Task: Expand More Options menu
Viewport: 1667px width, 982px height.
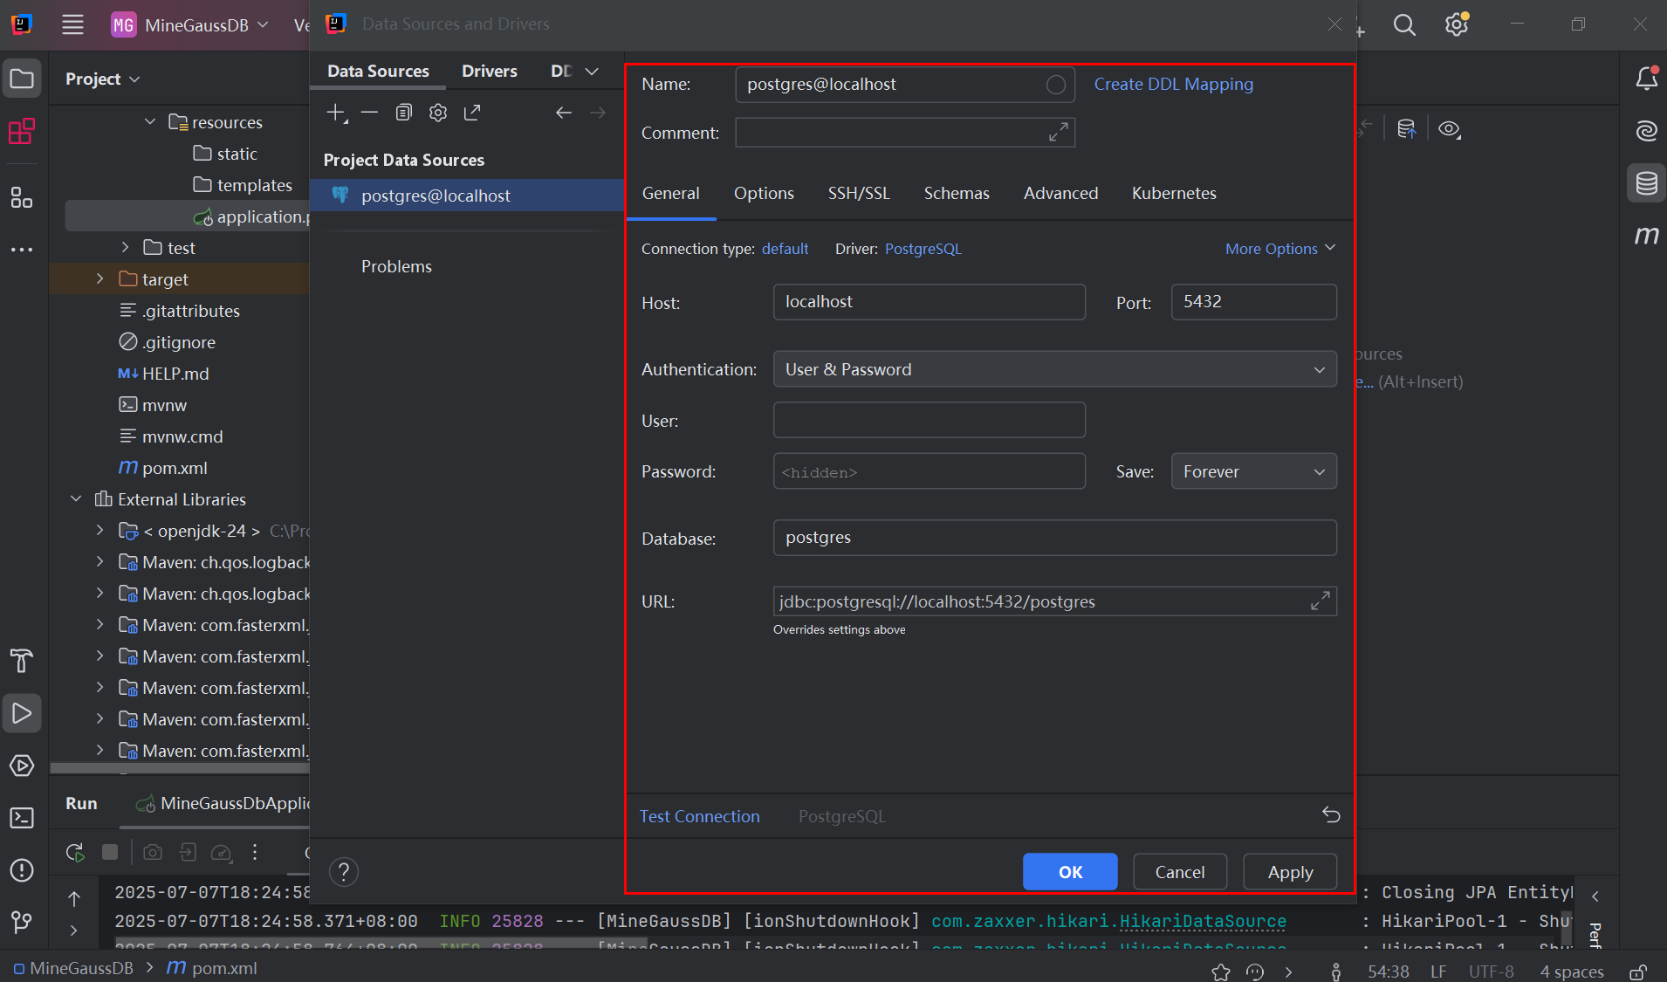Action: tap(1279, 249)
